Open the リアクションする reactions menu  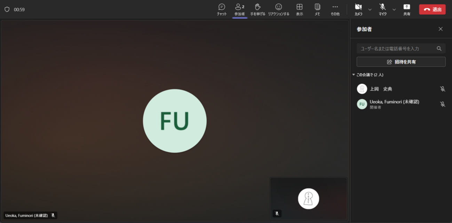(x=279, y=9)
